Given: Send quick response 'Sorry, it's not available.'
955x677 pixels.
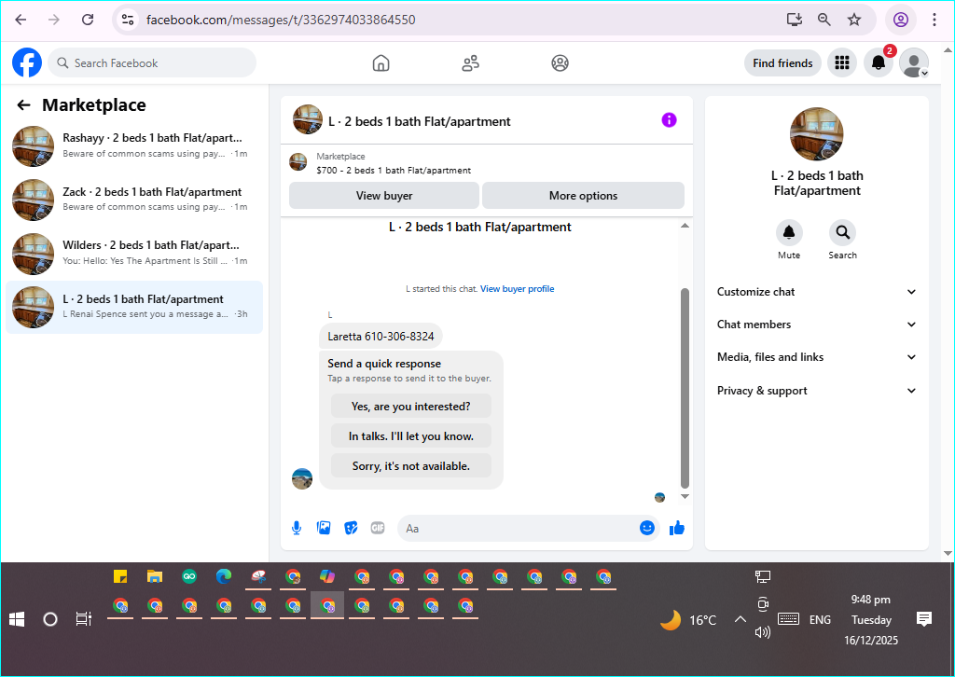Looking at the screenshot, I should (x=411, y=465).
